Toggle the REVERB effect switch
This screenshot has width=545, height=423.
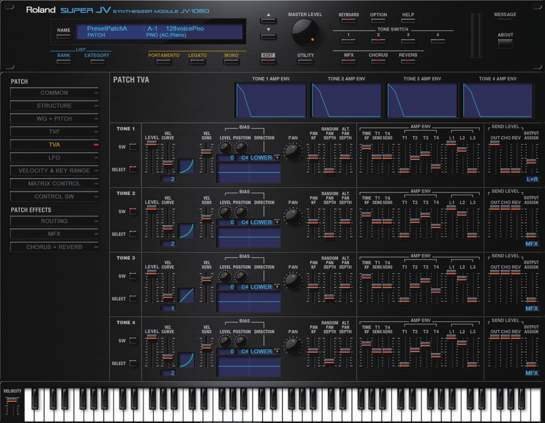point(408,61)
